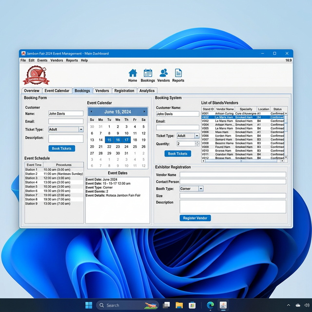Advance calendar to next month
312x312 pixels.
tap(144, 112)
